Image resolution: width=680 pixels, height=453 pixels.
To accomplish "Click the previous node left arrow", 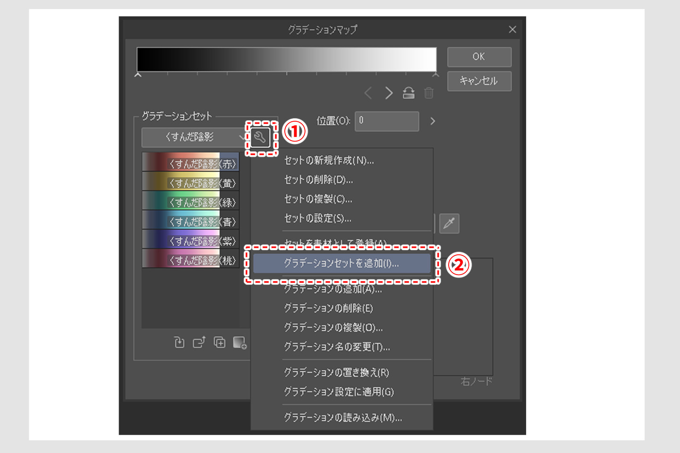I will 368,92.
